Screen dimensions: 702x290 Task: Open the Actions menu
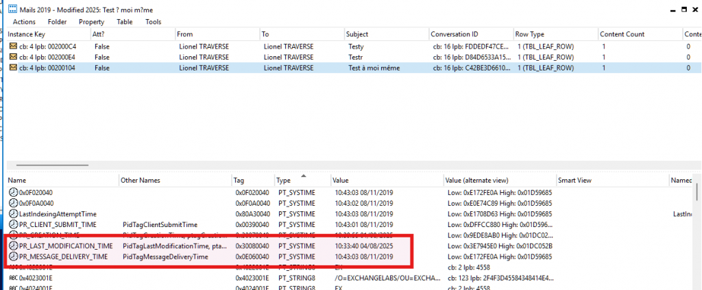(24, 22)
